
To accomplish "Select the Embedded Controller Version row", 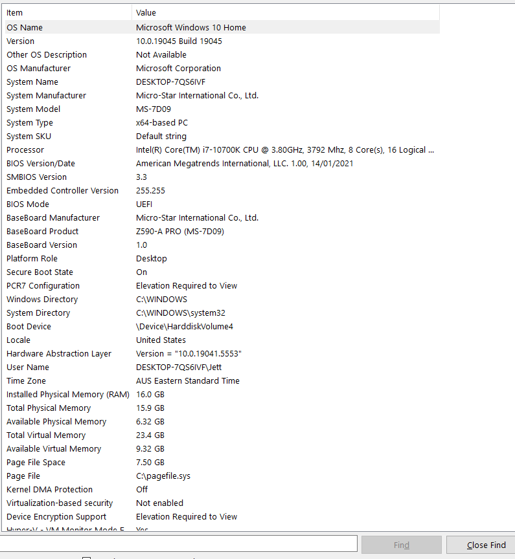I will point(222,190).
